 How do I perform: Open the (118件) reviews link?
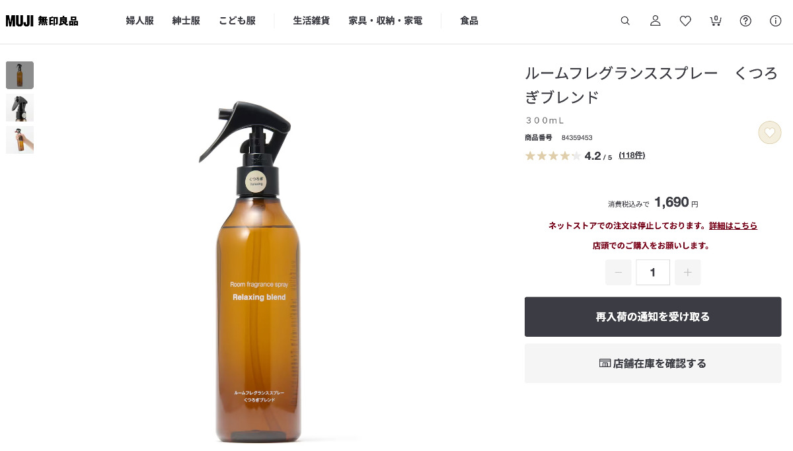point(632,155)
